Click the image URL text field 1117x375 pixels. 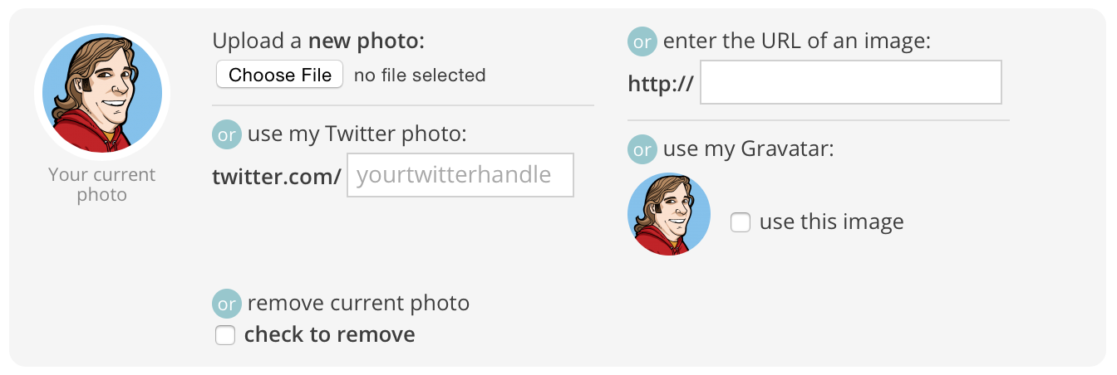click(850, 82)
